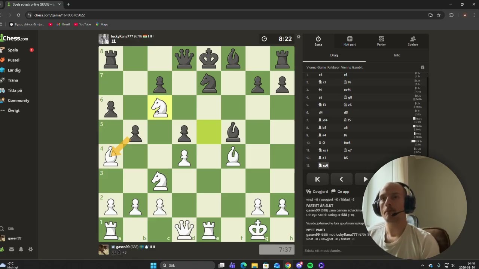Click white king on g1
479x269 pixels.
pos(257,229)
